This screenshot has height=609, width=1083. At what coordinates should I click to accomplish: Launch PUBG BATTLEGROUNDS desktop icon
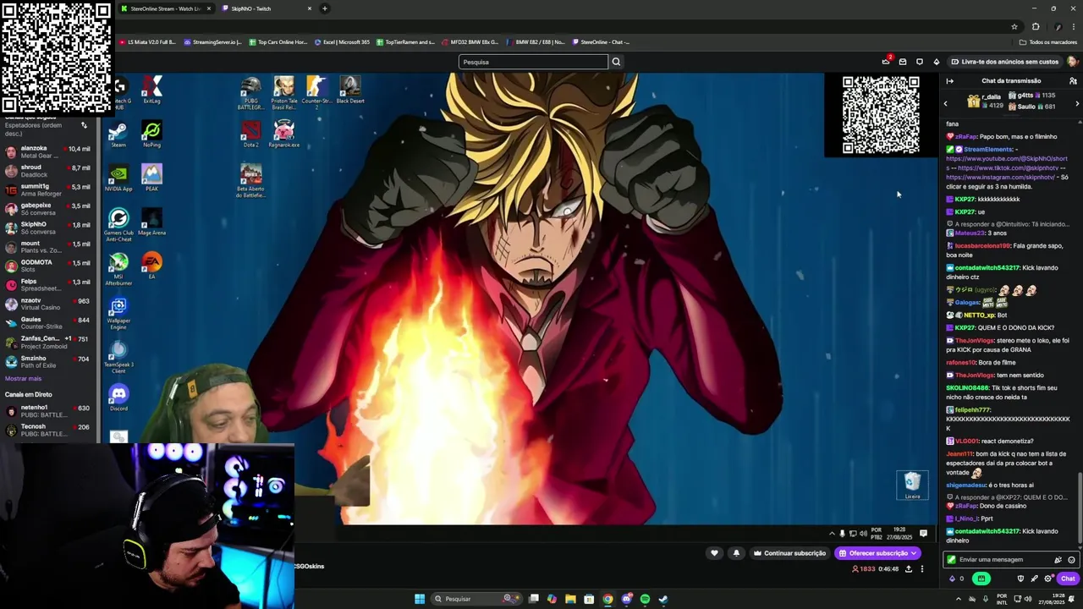click(x=250, y=94)
